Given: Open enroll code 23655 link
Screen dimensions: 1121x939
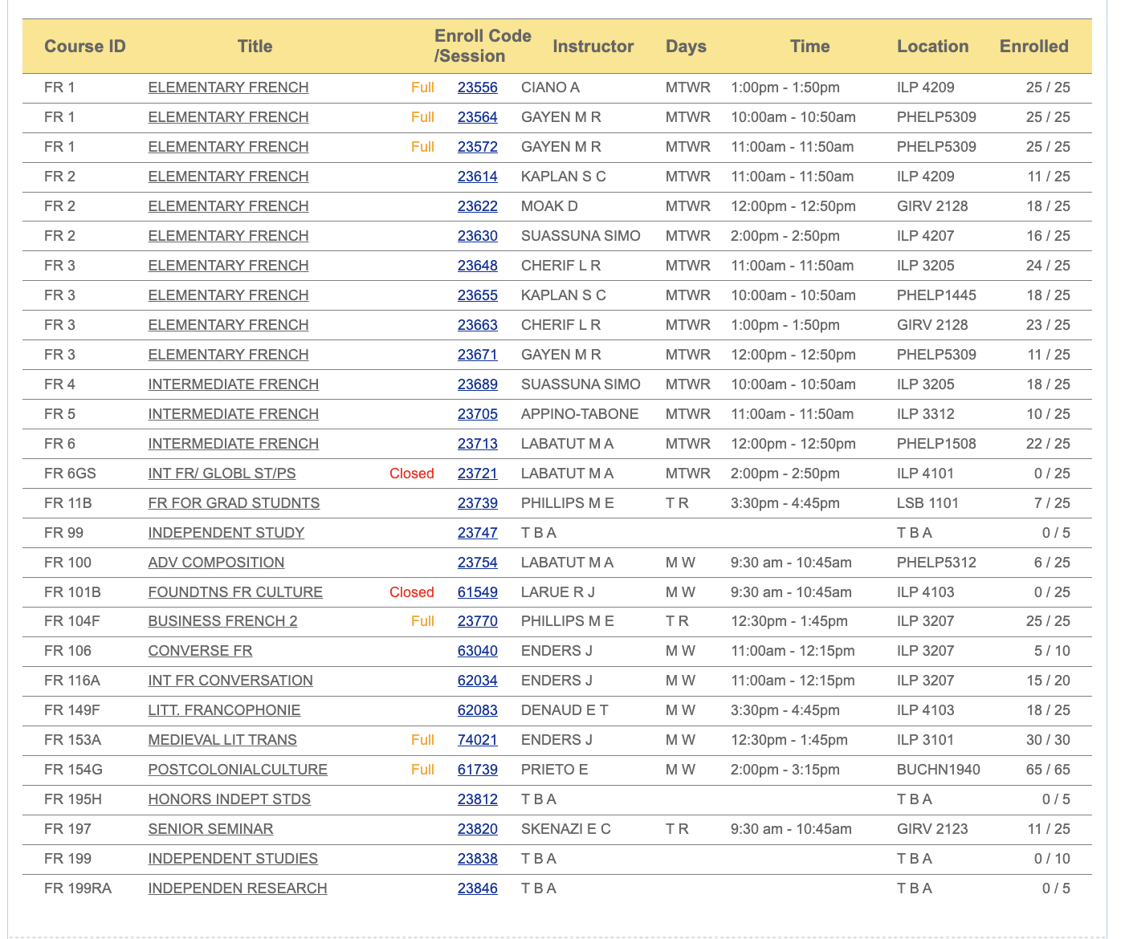Looking at the screenshot, I should click(477, 295).
